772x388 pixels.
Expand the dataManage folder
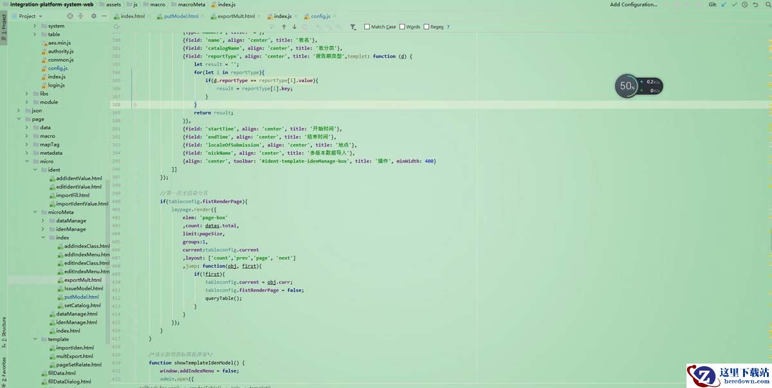point(43,221)
